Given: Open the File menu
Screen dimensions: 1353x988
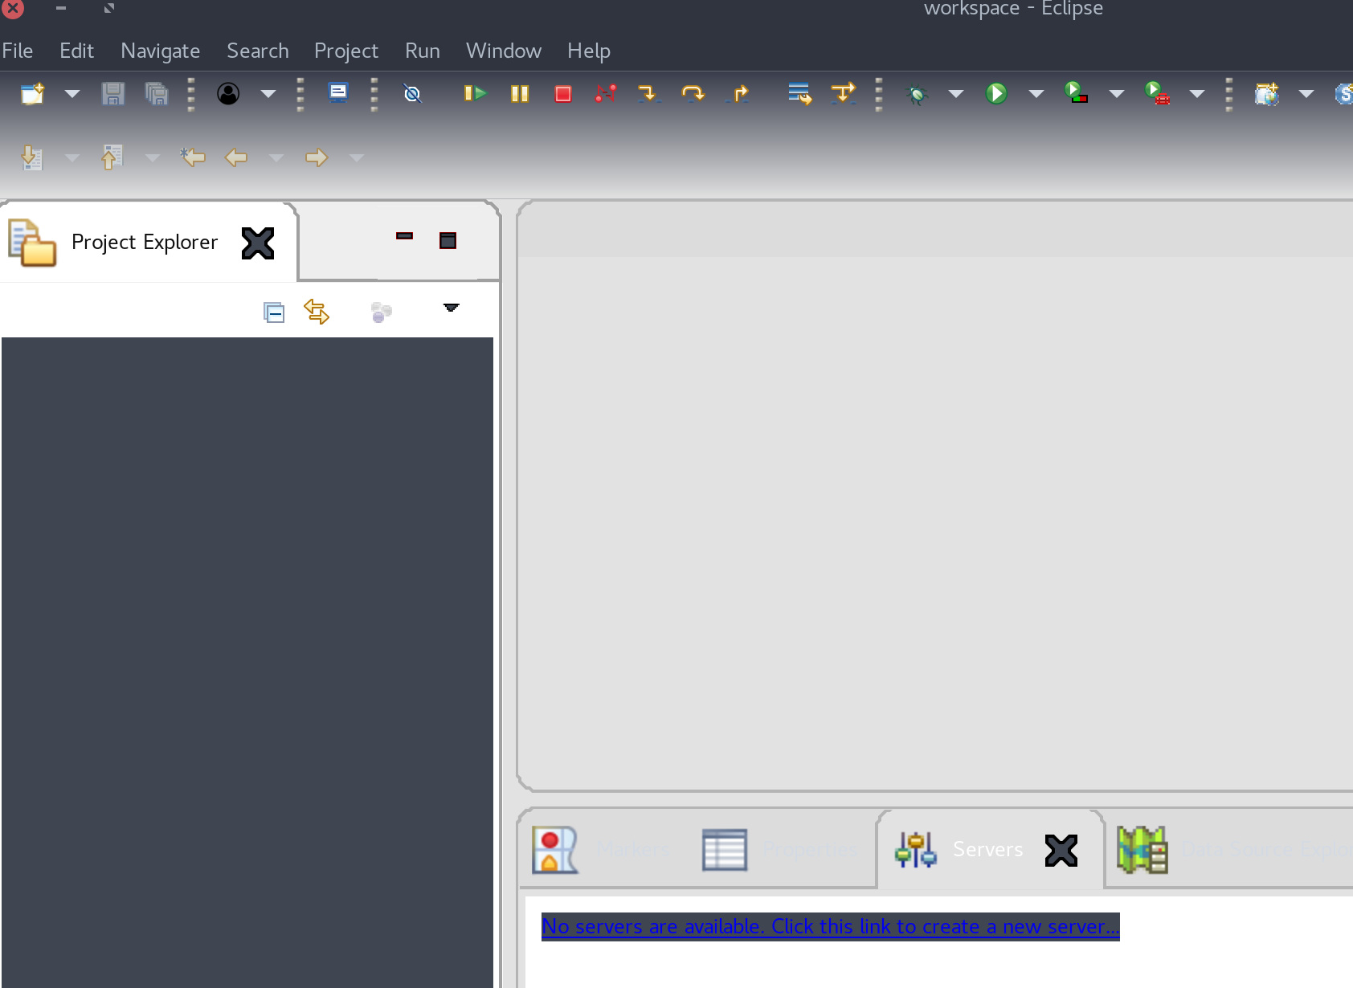Looking at the screenshot, I should pyautogui.click(x=18, y=51).
